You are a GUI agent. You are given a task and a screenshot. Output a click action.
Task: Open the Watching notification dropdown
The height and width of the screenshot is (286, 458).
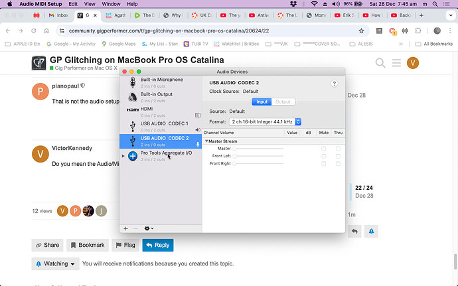click(55, 264)
